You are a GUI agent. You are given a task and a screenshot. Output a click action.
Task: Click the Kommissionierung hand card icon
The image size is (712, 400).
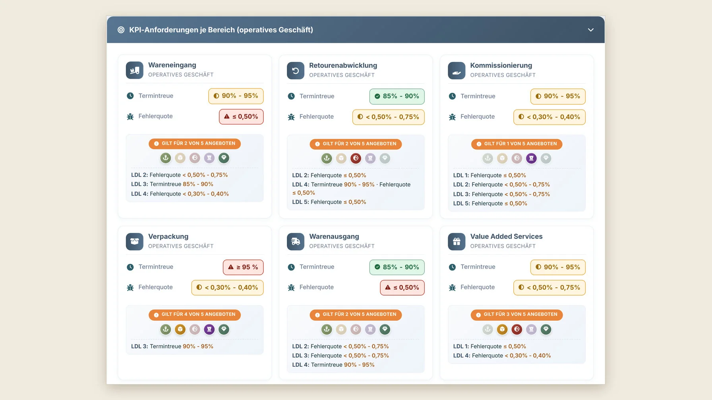point(457,71)
